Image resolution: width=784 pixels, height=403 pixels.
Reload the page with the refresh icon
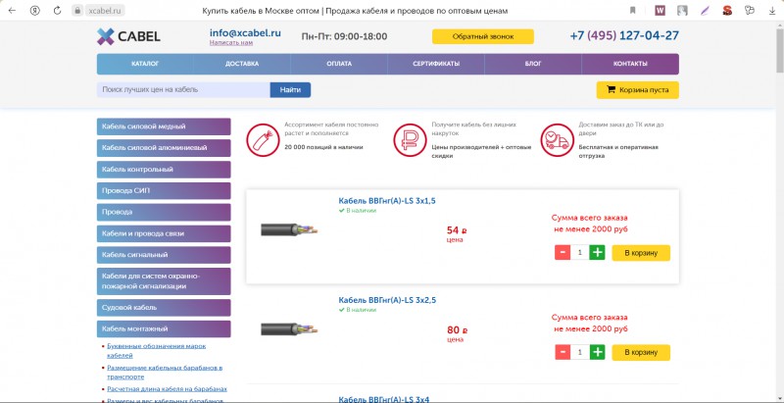click(x=58, y=11)
